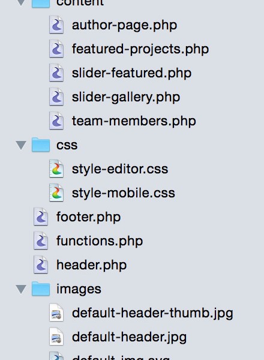264x360 pixels.
Task: Click the images folder icon
Action: (41, 289)
